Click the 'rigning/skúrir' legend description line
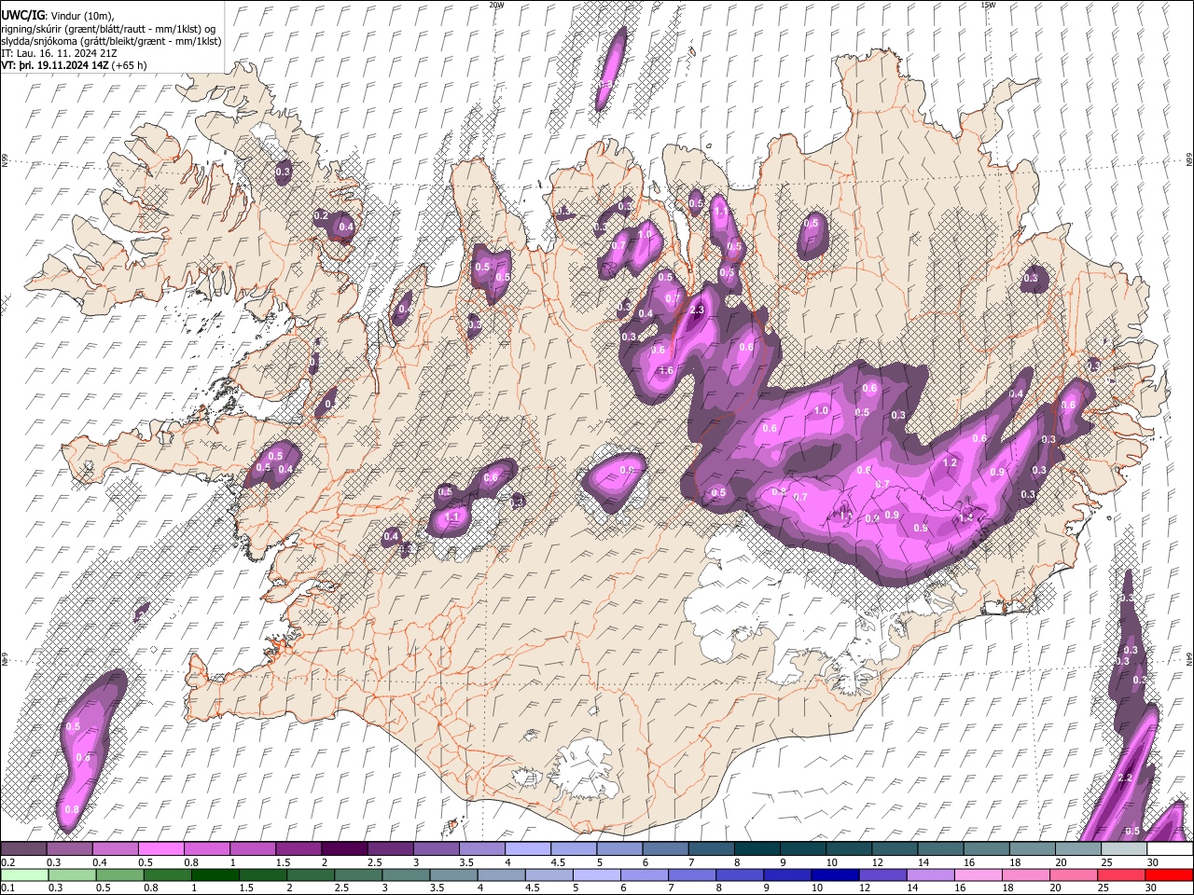The width and height of the screenshot is (1194, 895). [x=108, y=29]
